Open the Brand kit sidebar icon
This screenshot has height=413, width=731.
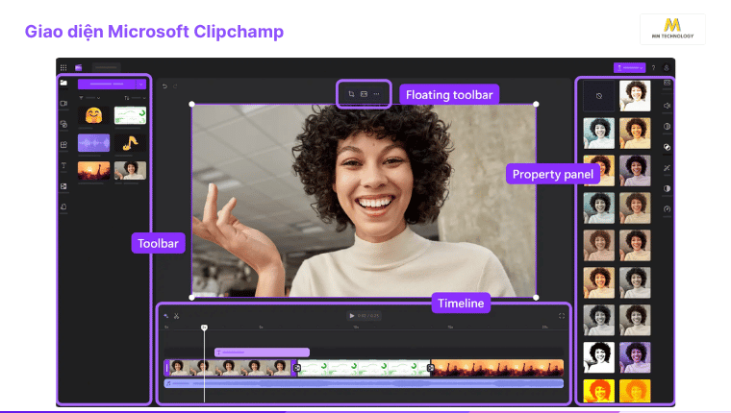(x=63, y=206)
